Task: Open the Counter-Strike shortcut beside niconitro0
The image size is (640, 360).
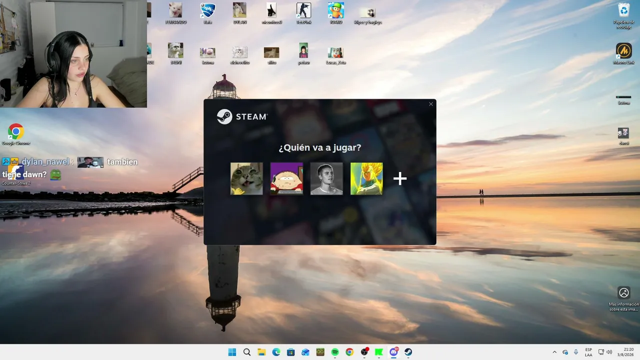Action: point(303,13)
